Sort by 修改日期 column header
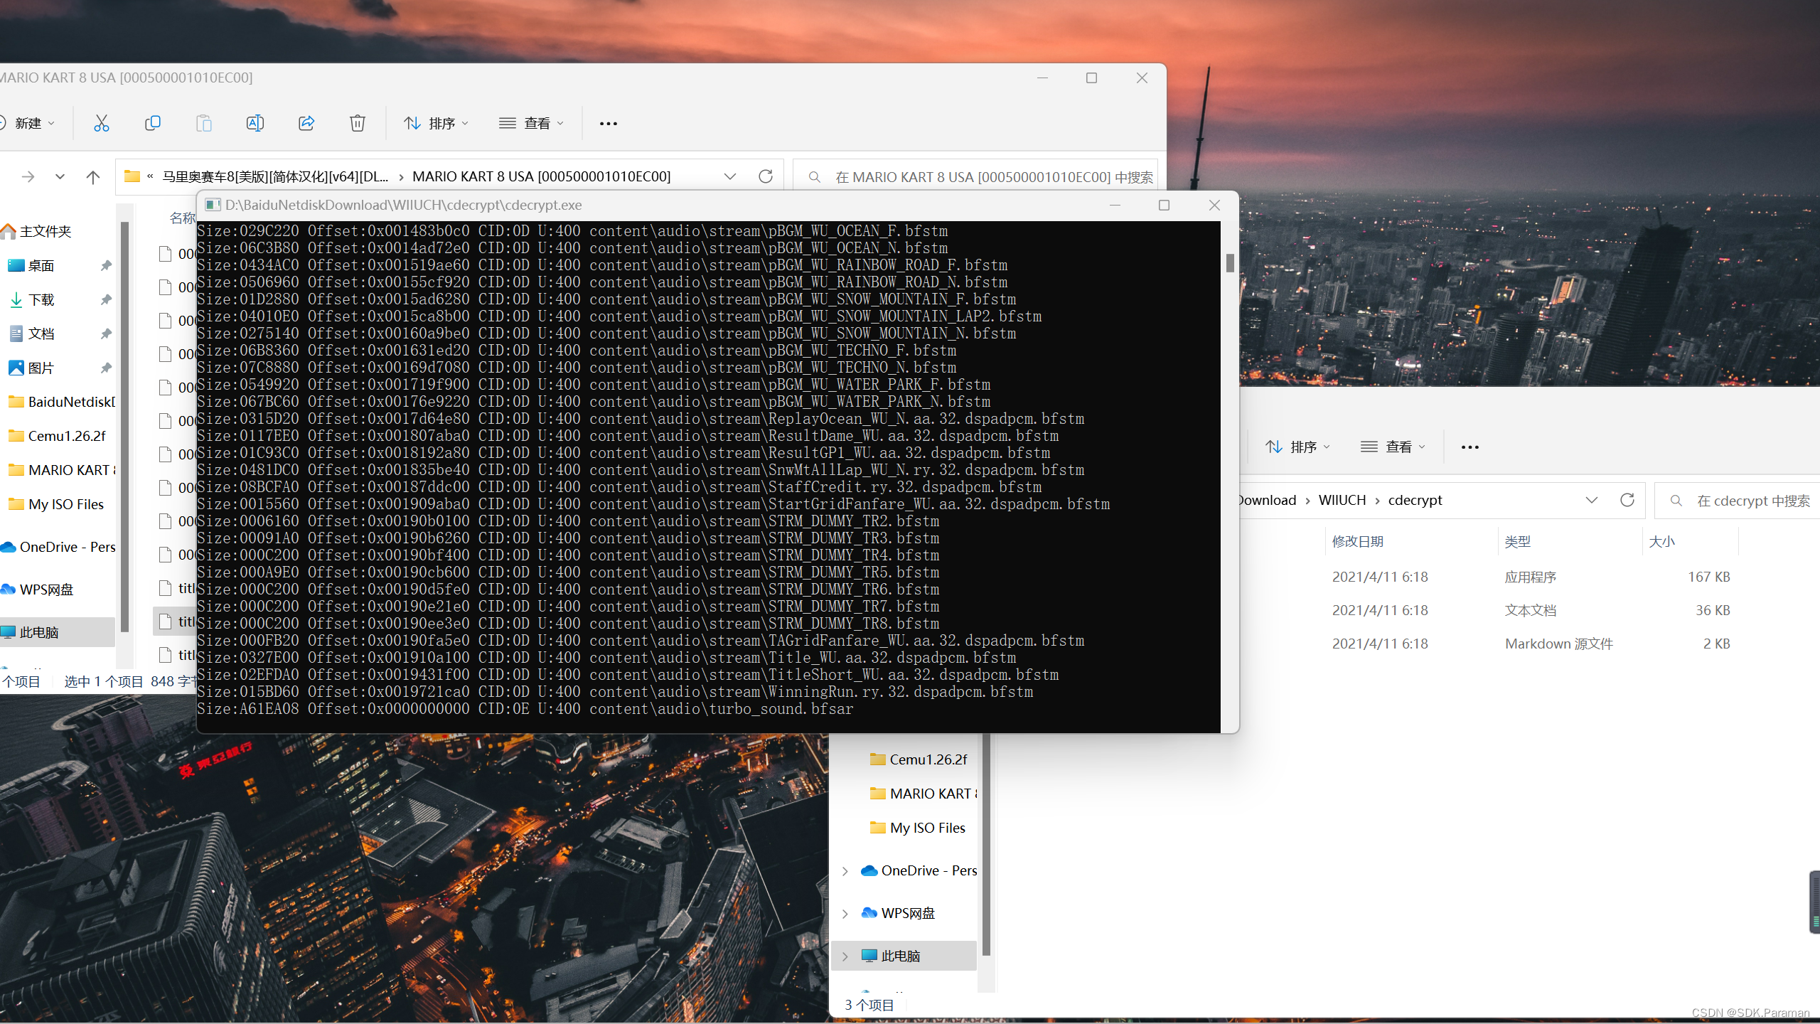Viewport: 1820px width, 1024px height. (x=1358, y=541)
